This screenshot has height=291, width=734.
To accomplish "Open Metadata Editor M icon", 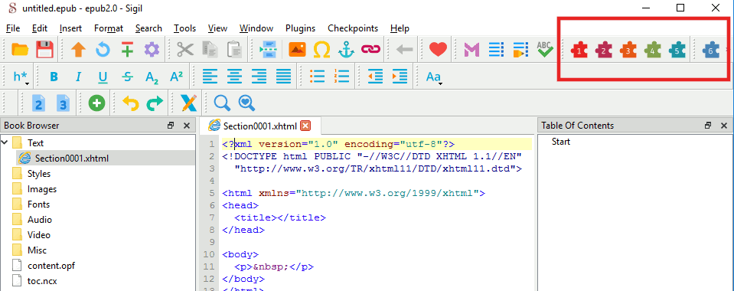I will pyautogui.click(x=471, y=49).
